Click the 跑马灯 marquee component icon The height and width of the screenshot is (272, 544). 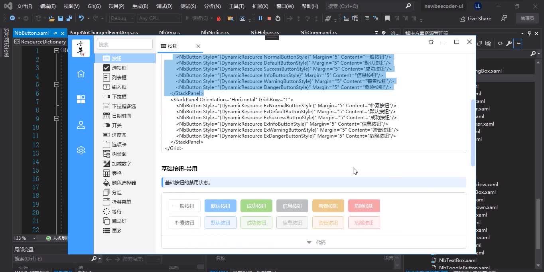coord(118,221)
